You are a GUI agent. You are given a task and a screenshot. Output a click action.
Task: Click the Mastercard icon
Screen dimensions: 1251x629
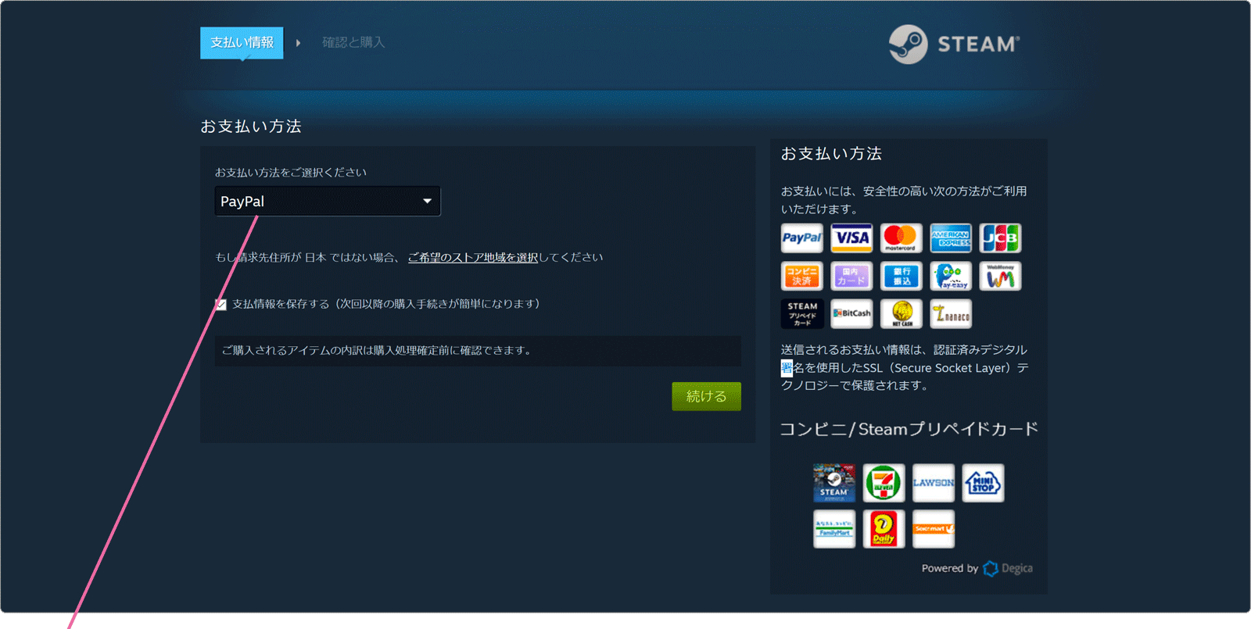pos(901,238)
